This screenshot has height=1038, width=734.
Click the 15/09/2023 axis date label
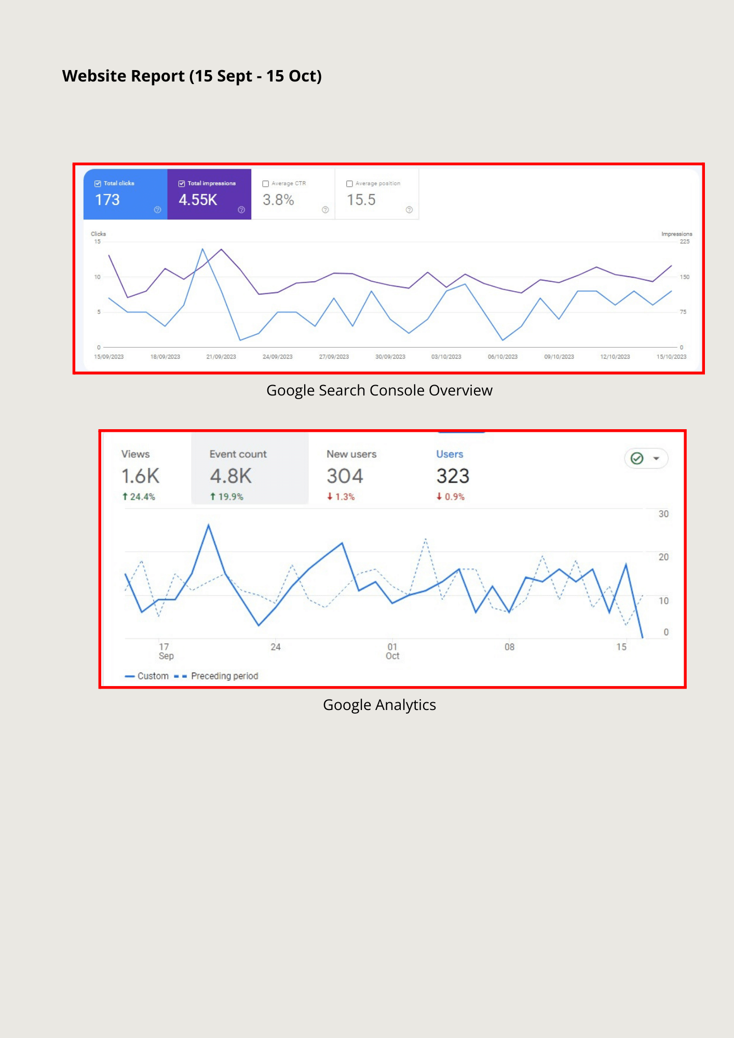[109, 357]
